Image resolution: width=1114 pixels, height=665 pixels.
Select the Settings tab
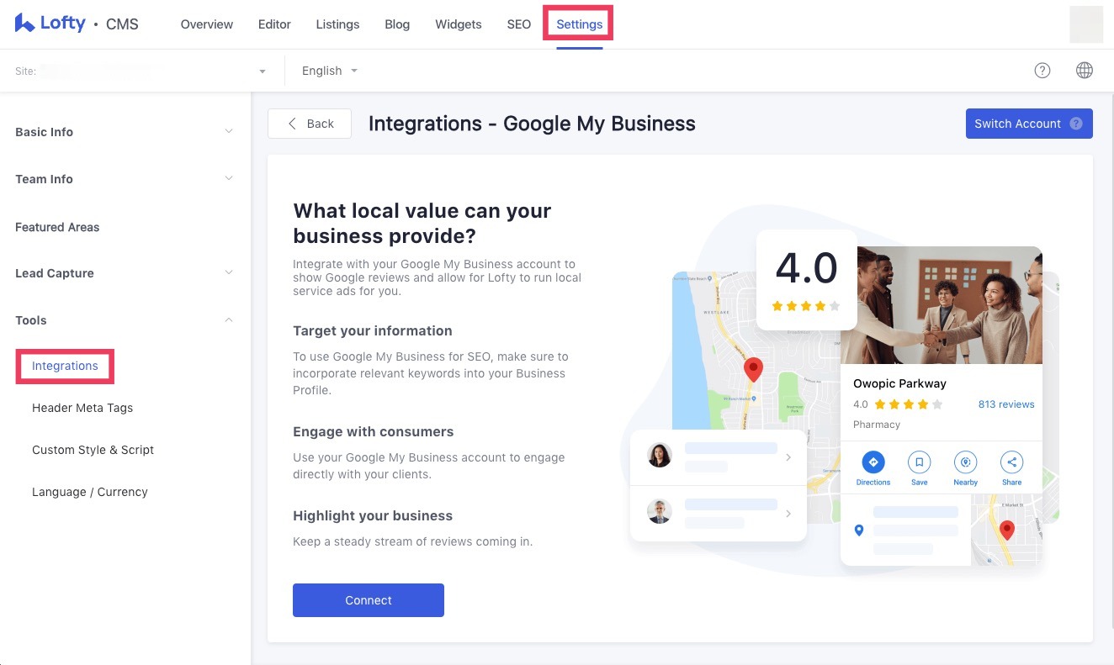point(579,24)
